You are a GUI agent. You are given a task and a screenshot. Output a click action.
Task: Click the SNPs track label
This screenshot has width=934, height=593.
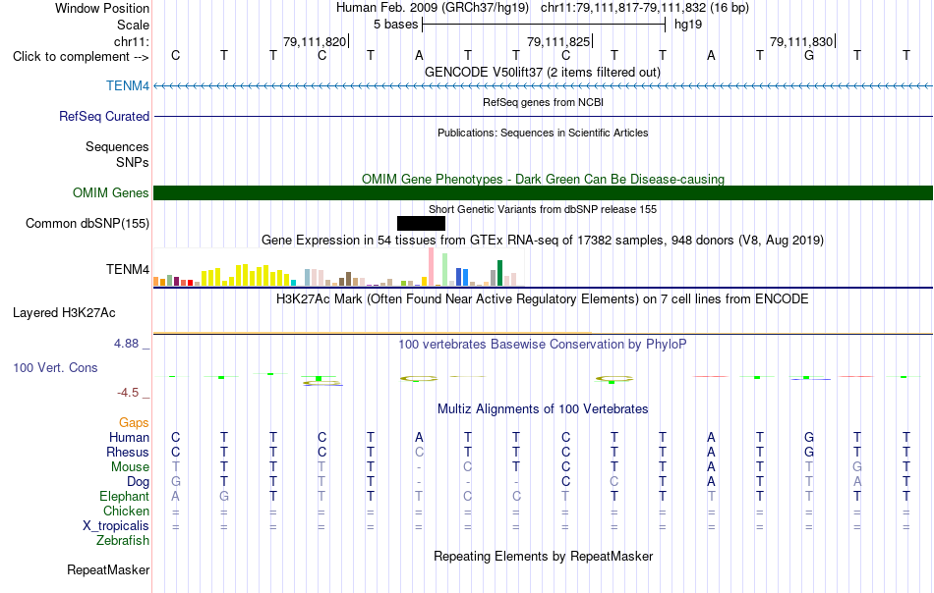coord(133,162)
